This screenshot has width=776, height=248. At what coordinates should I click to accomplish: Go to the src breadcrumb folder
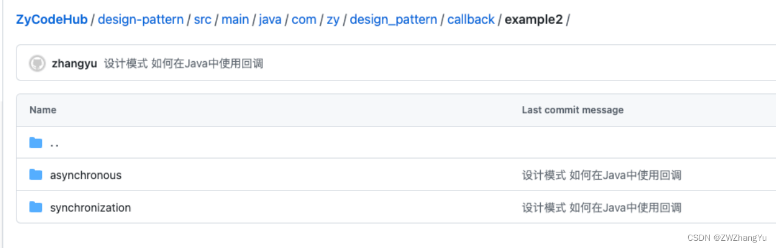point(202,20)
